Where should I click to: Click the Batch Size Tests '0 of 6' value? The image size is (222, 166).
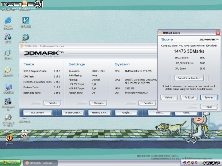(x=57, y=93)
